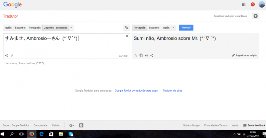Open the Google apps grid

(x=244, y=4)
